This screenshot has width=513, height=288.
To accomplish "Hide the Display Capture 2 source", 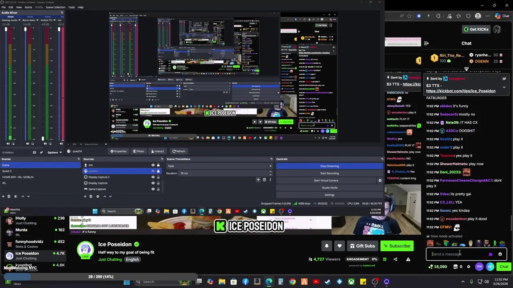I will click(153, 177).
